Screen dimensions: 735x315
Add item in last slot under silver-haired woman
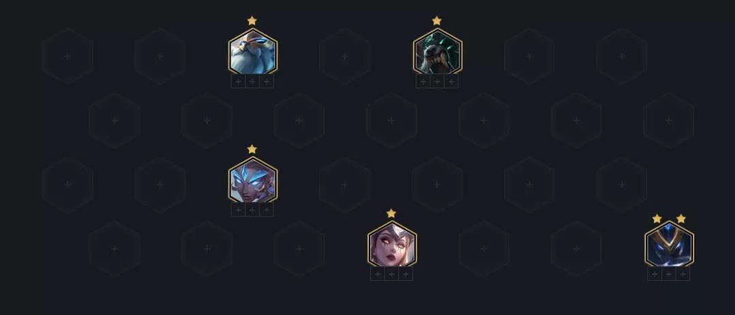[406, 274]
